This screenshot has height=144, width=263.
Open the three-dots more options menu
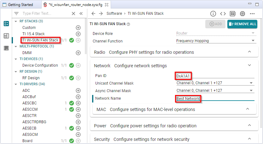click(252, 14)
